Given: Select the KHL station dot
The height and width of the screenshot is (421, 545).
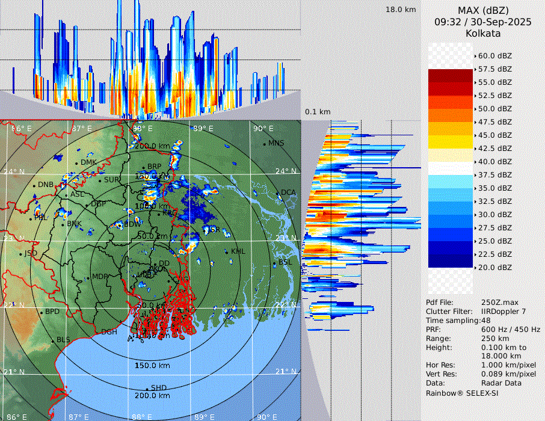Looking at the screenshot, I should (227, 251).
